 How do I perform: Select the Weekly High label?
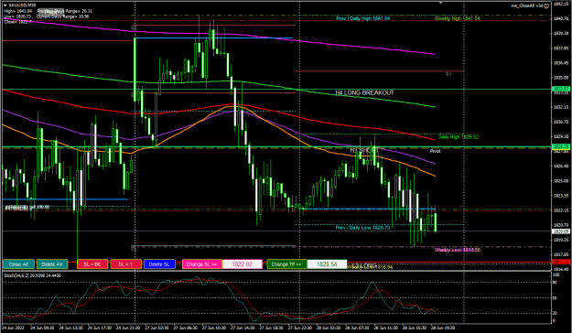[x=457, y=18]
